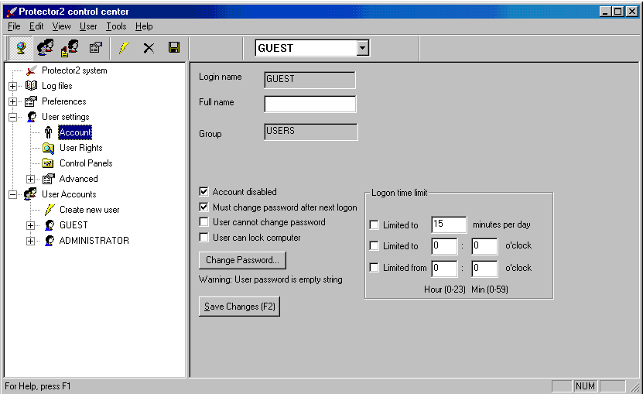The height and width of the screenshot is (394, 643).
Task: Open the File menu
Action: pyautogui.click(x=14, y=26)
